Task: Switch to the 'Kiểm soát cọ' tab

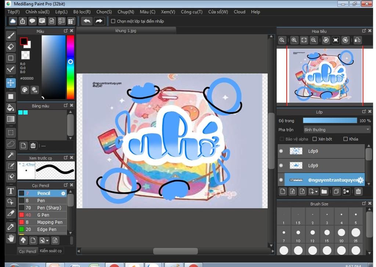Action: click(51, 251)
